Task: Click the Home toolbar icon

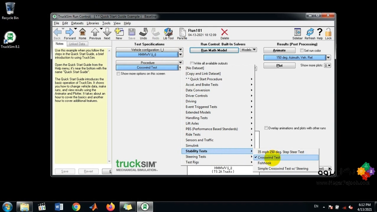Action: [82, 32]
